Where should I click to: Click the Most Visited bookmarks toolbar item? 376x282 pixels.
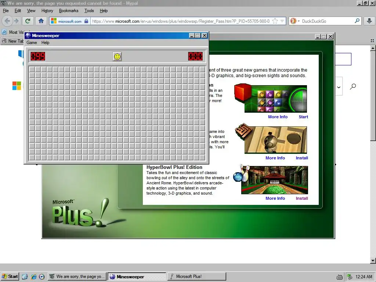tap(13, 32)
